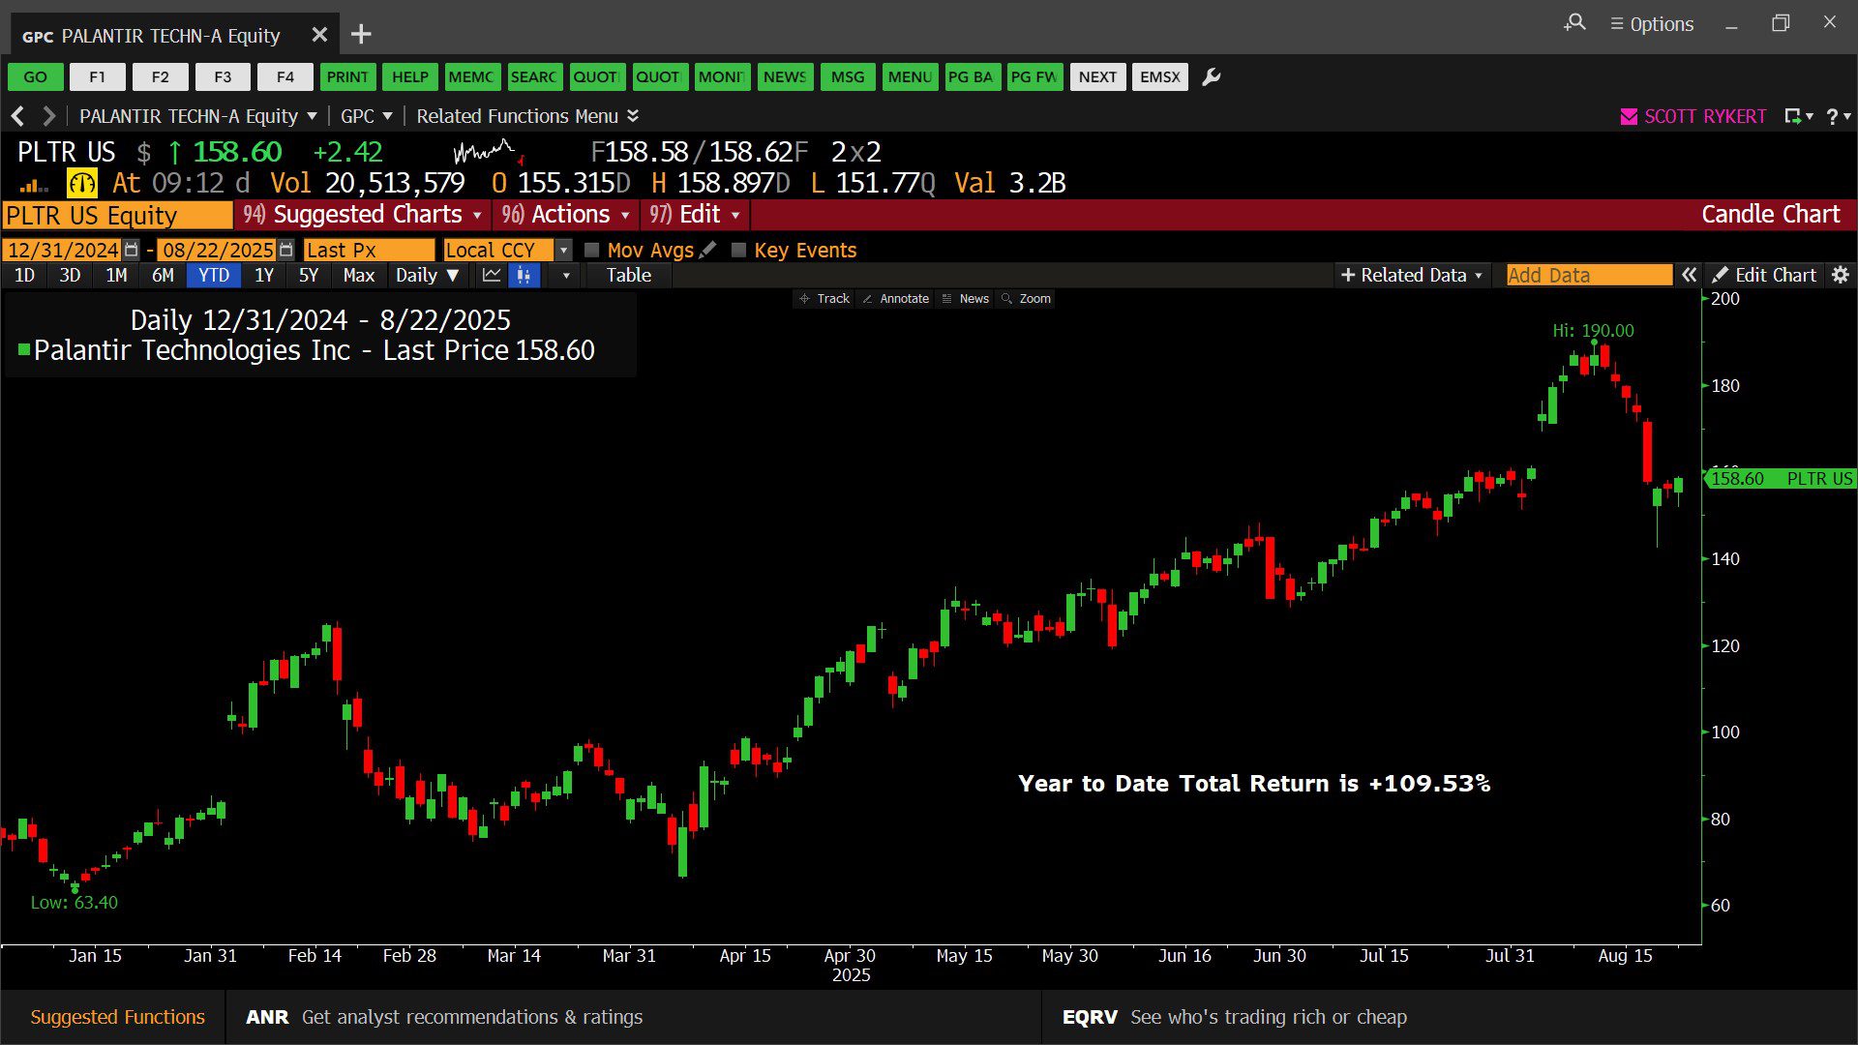Open the GPC function dropdown

point(366,116)
